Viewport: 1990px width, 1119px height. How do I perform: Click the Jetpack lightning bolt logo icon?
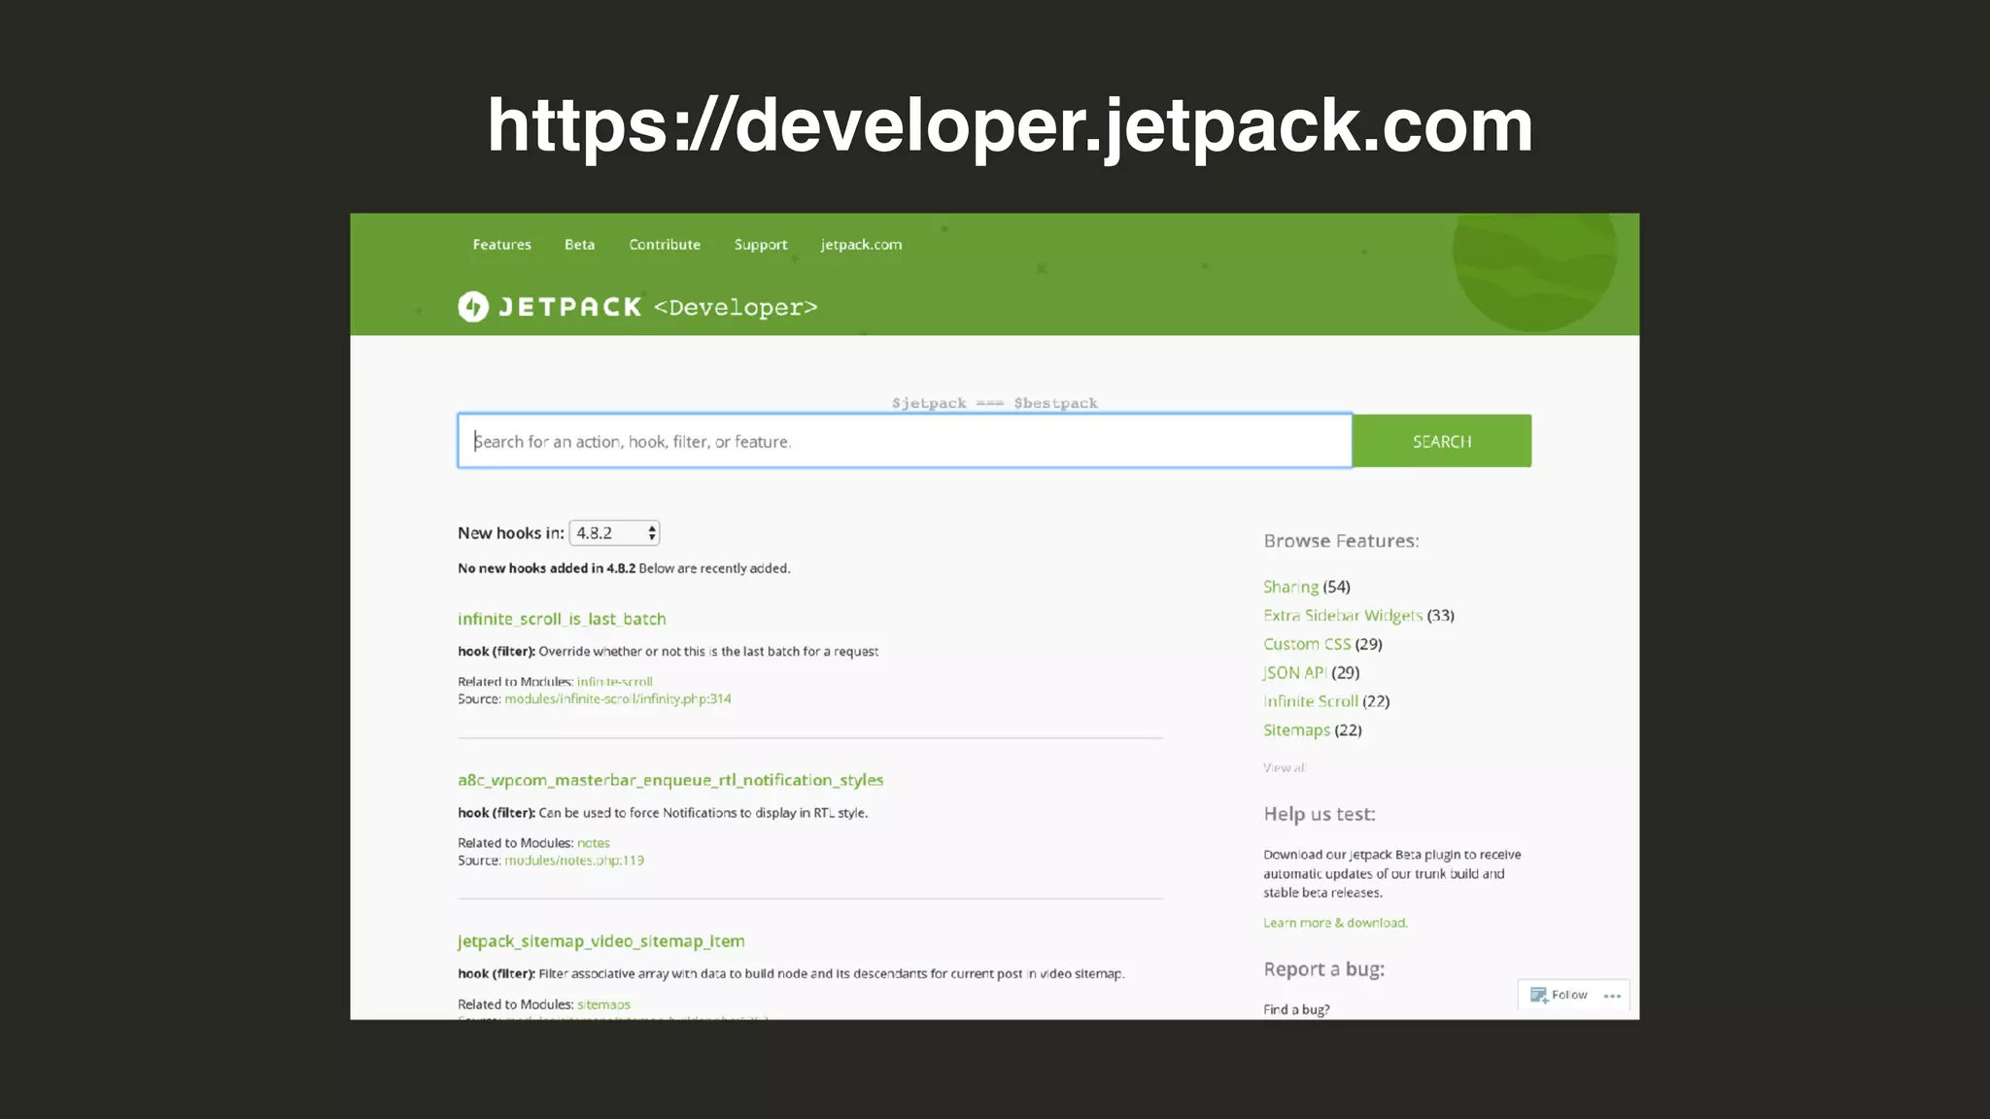pos(473,307)
